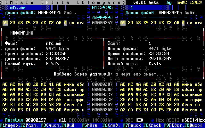Select F5 Идти go-to key

coord(91,125)
